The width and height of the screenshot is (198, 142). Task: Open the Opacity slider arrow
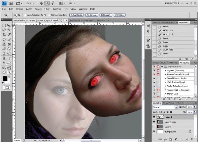(195, 107)
